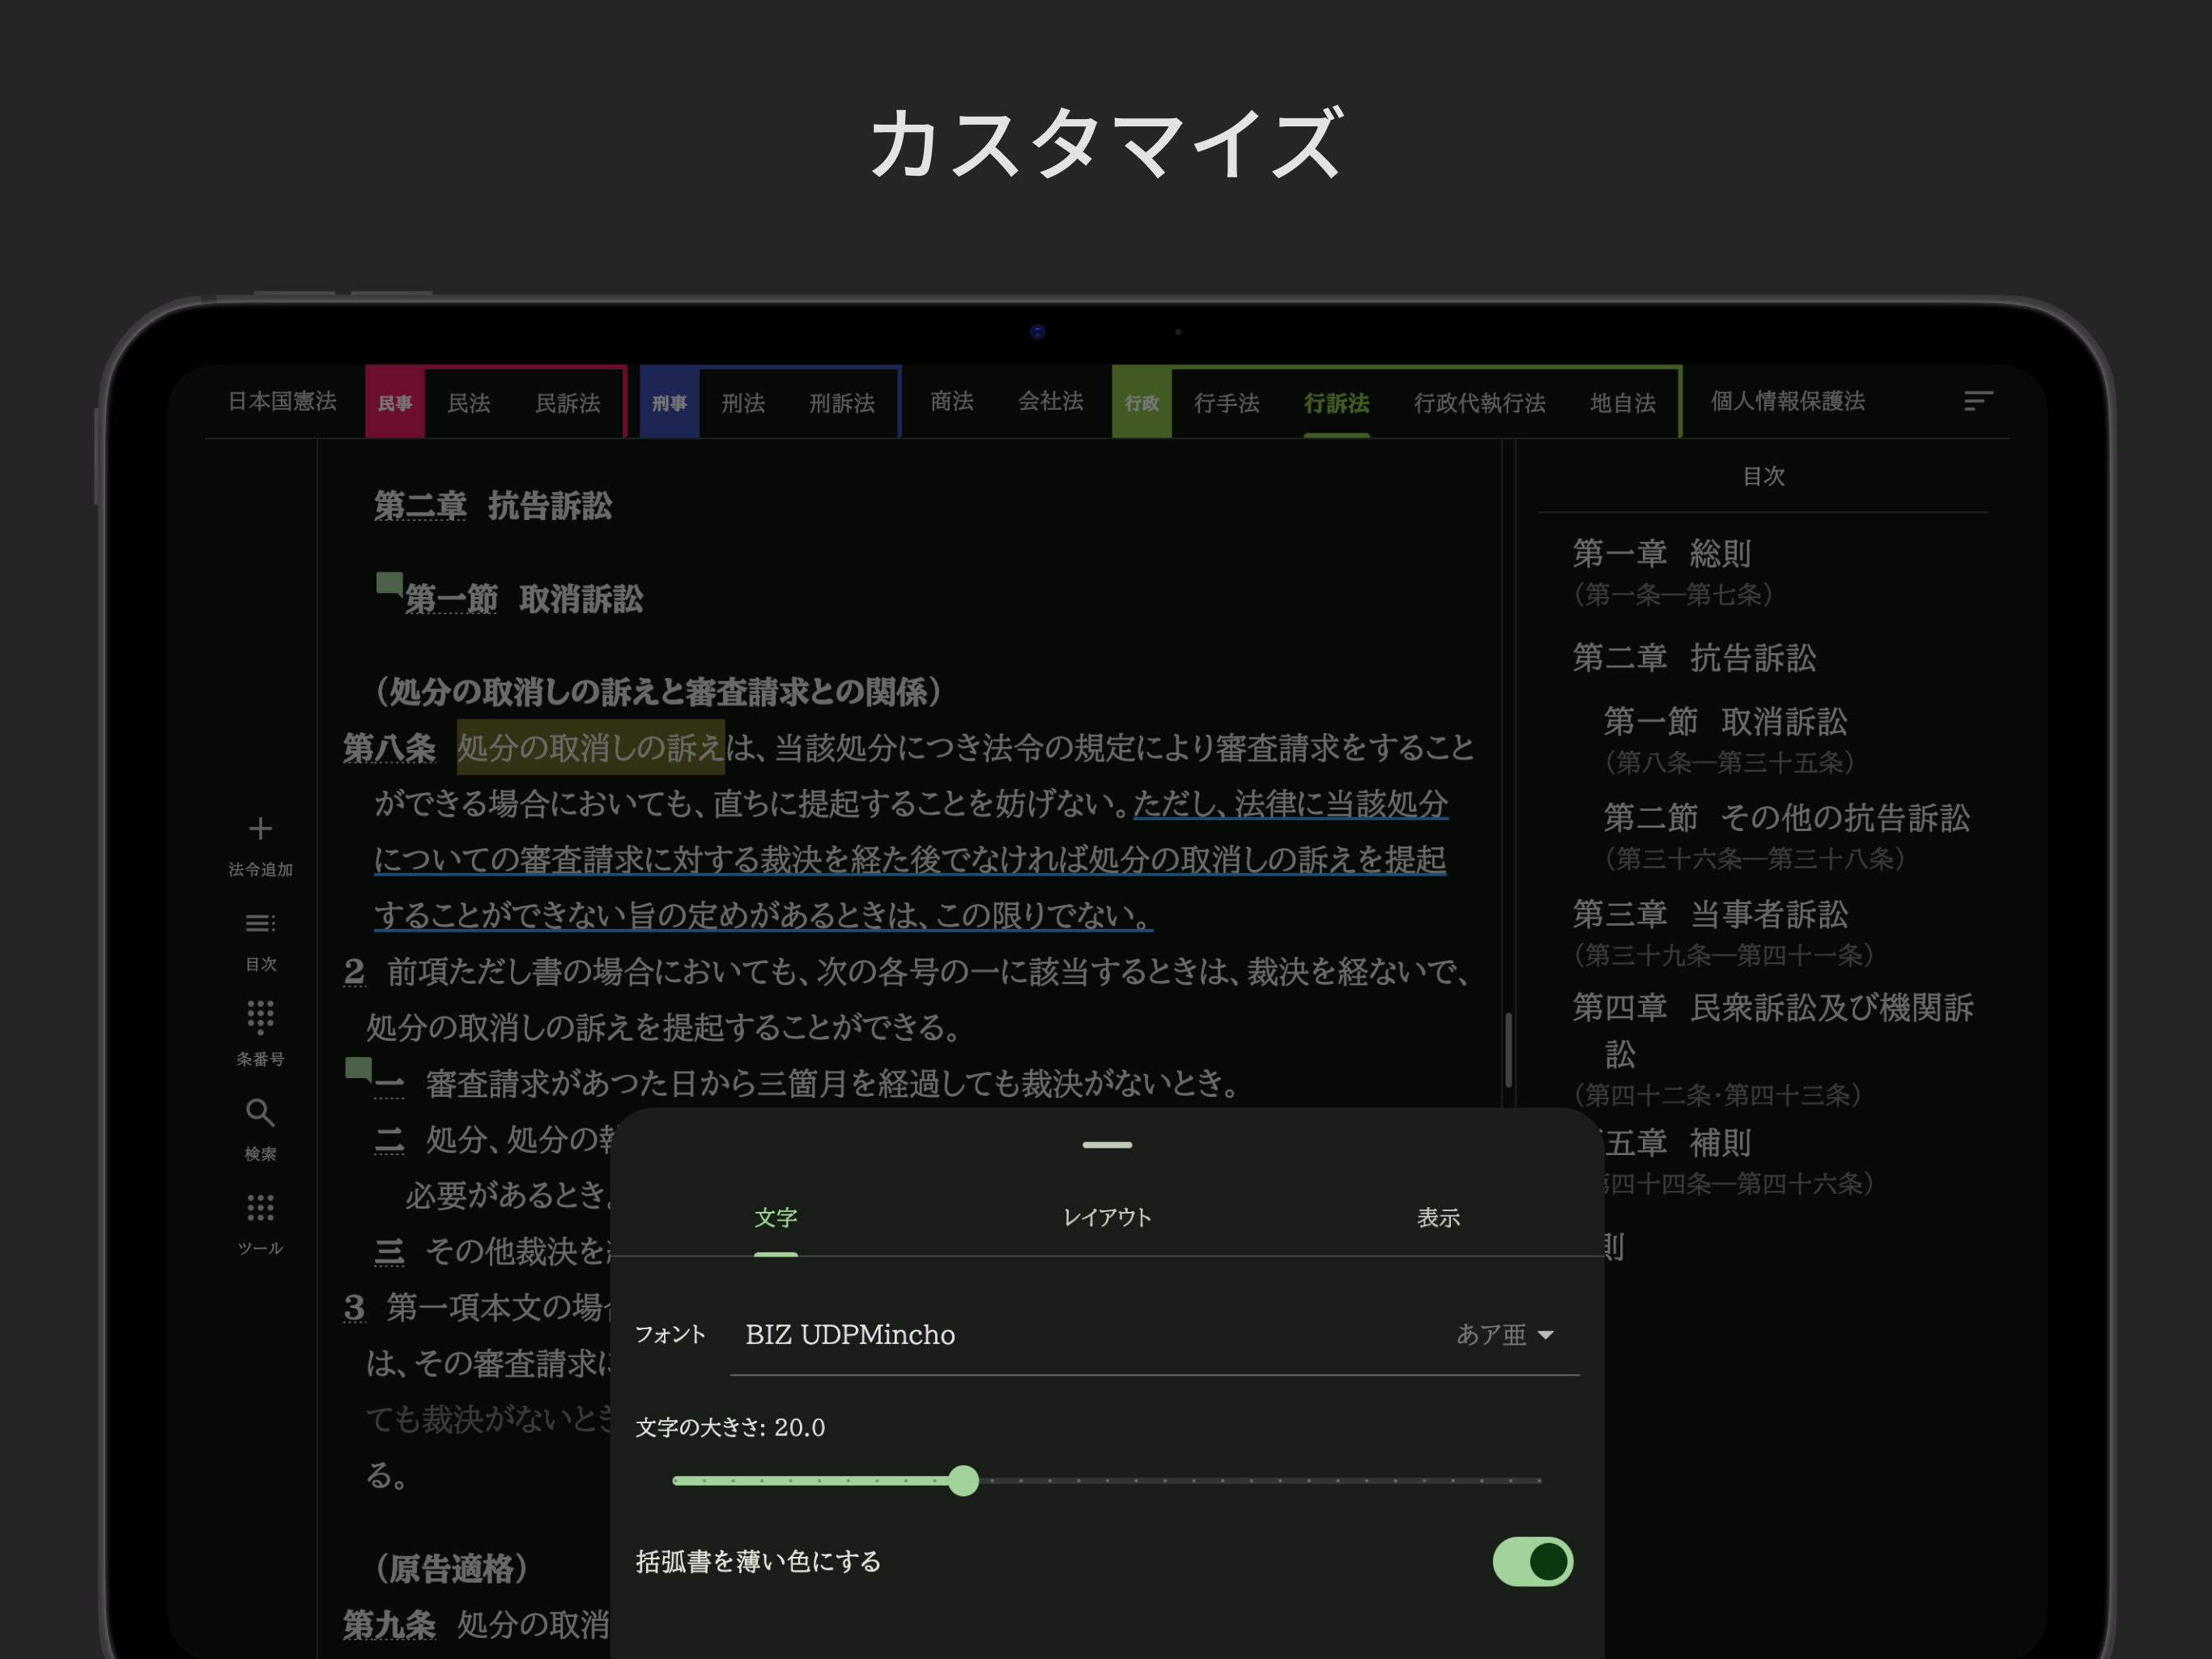The image size is (2212, 1659).
Task: Select the 民事 category tag
Action: coord(395,403)
